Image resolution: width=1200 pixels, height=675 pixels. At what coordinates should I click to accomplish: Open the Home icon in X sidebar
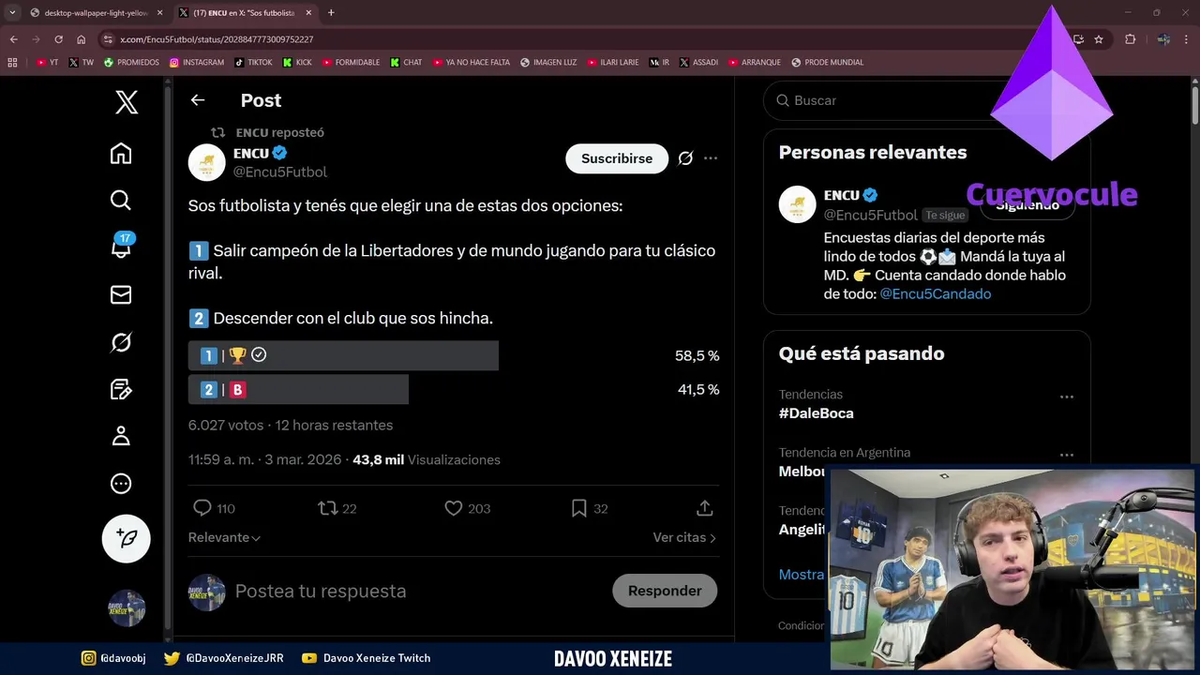(x=121, y=153)
